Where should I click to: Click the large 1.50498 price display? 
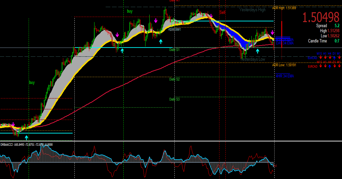point(321,18)
